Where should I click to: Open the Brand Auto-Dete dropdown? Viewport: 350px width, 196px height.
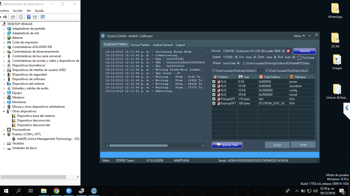point(238,63)
